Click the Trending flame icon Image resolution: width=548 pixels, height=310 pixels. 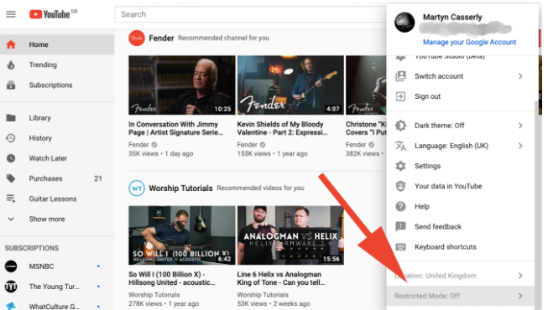11,65
